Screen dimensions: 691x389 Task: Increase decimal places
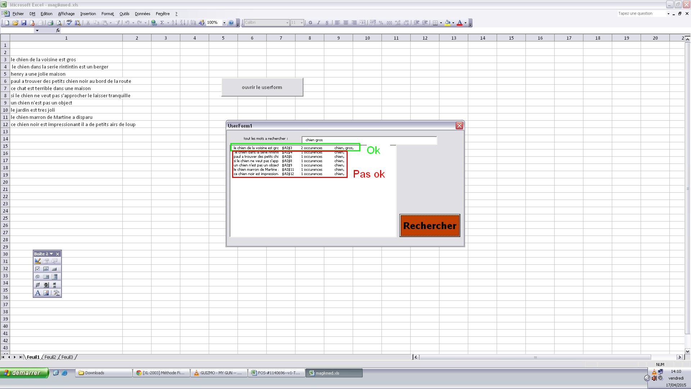tap(398, 23)
